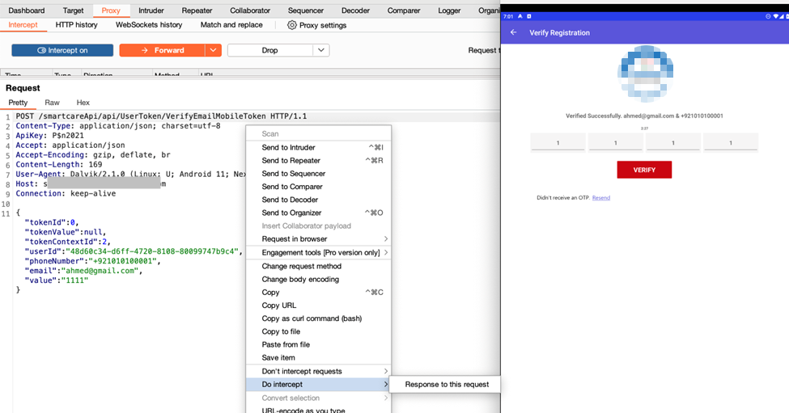Toggle the Intercept on button
Viewport: 789px width, 413px height.
pyautogui.click(x=62, y=50)
